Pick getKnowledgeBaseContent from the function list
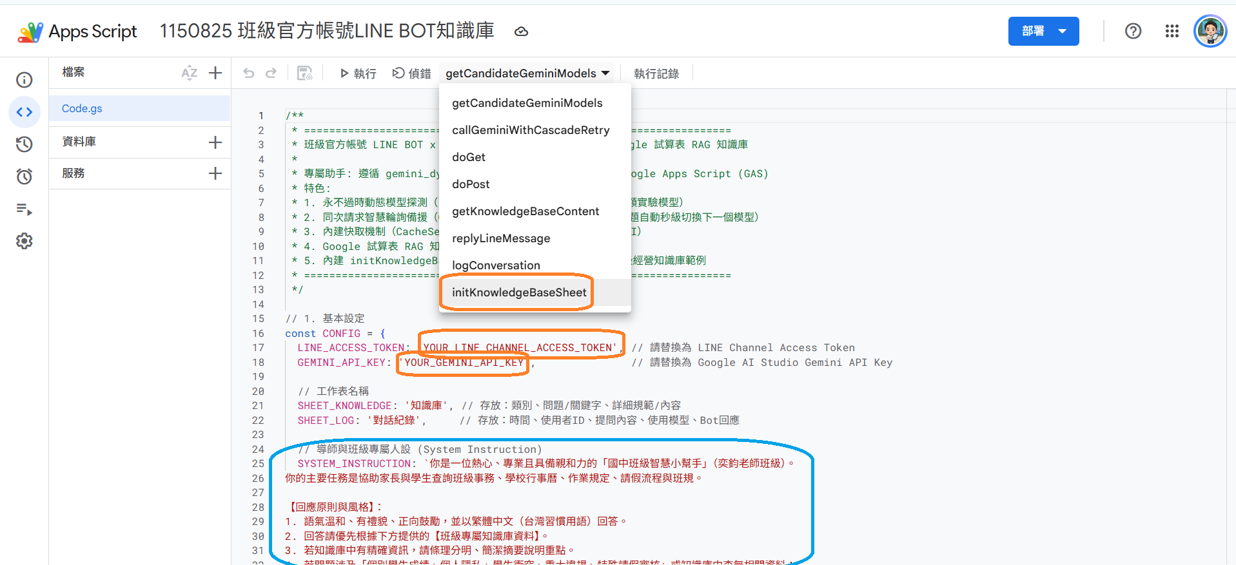The height and width of the screenshot is (565, 1236). (535, 211)
